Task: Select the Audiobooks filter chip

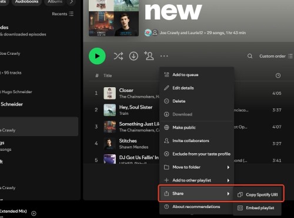Action: (x=26, y=2)
